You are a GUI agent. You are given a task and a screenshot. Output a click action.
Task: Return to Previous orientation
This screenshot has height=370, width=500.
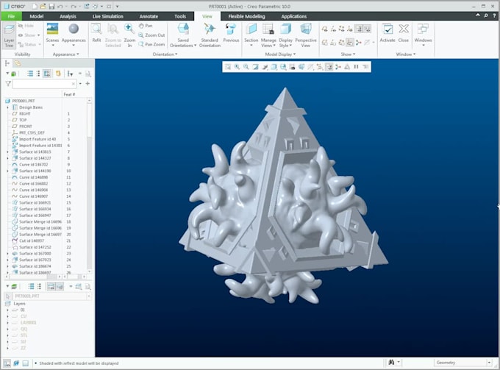(231, 33)
